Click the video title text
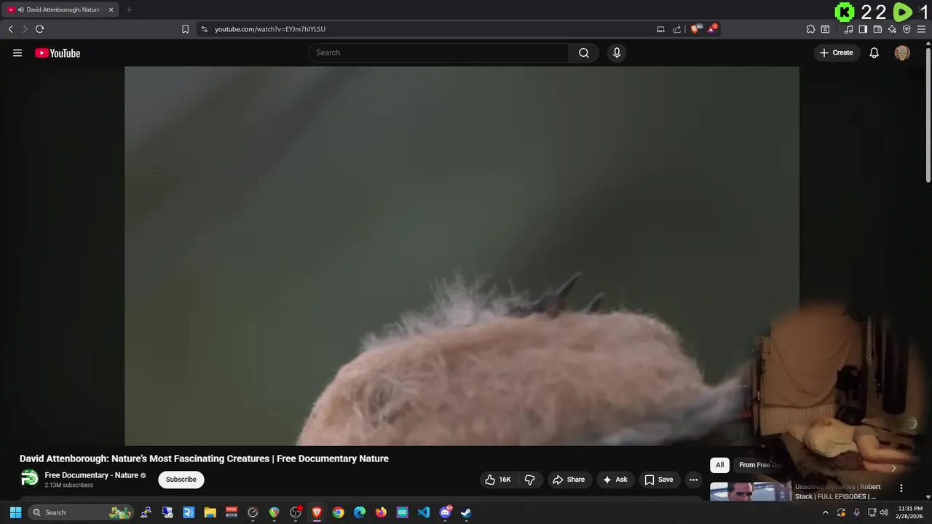932x524 pixels. (204, 458)
